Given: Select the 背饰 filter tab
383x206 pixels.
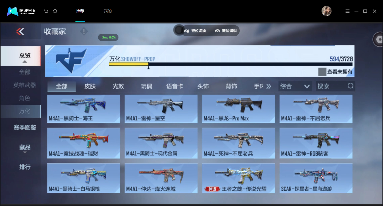Looking at the screenshot, I should tap(231, 86).
